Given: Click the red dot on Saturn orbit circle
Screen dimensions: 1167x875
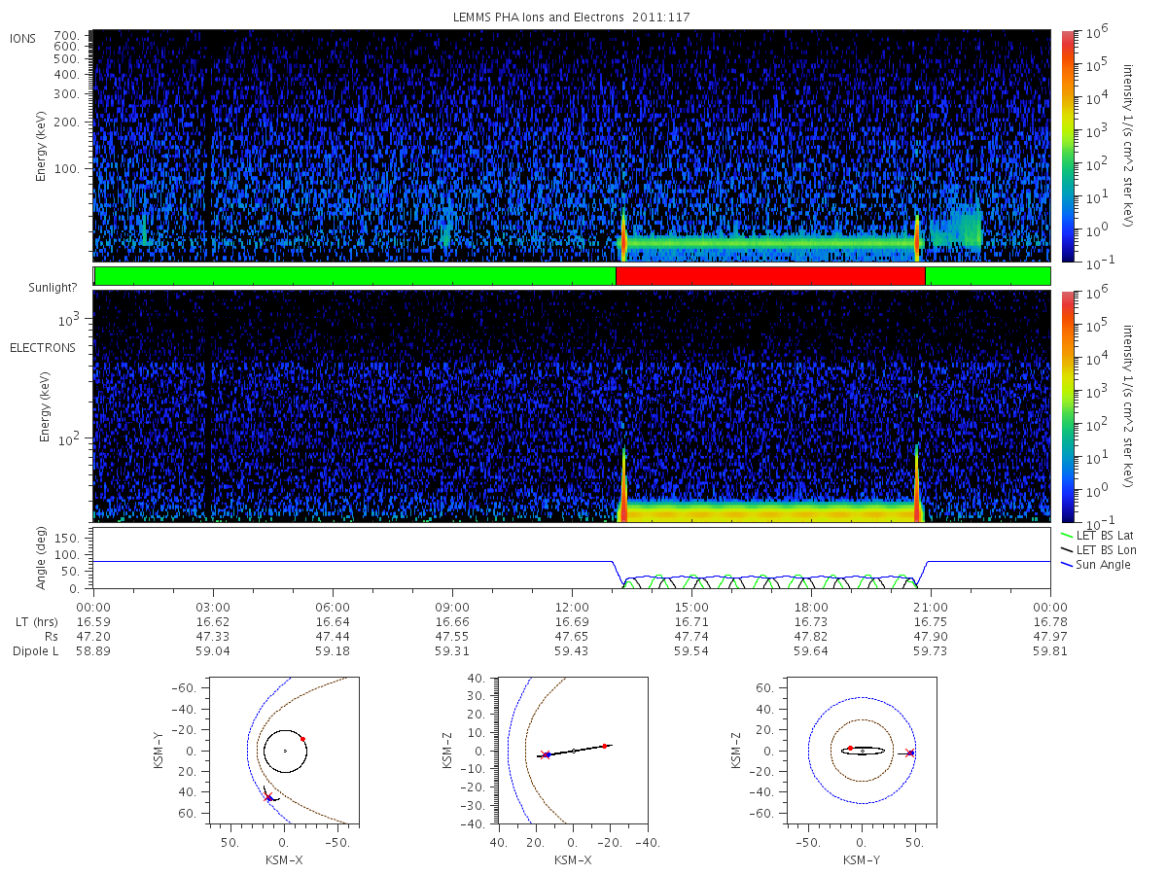Looking at the screenshot, I should click(x=302, y=739).
